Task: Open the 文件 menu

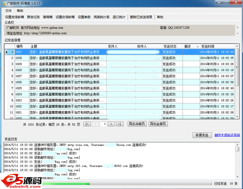Action: (x=8, y=11)
